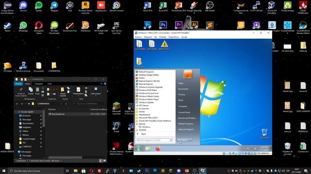311x174 pixels.
Task: Click the Shut down button in the Start menu
Action: 183,140
